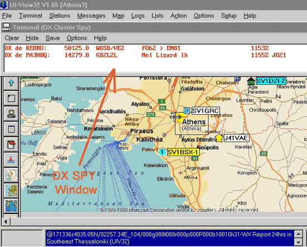307x247 pixels.
Task: Click the Terminal window computer icon
Action: (7, 27)
